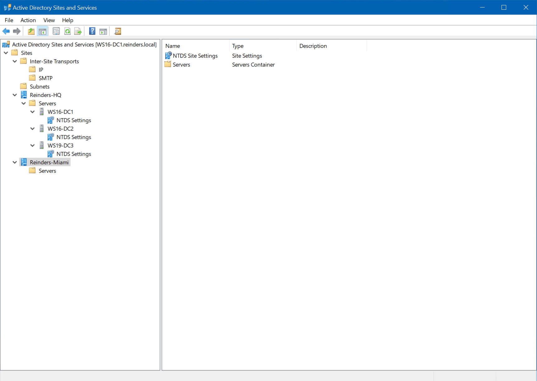Click the Back navigation arrow

point(6,31)
